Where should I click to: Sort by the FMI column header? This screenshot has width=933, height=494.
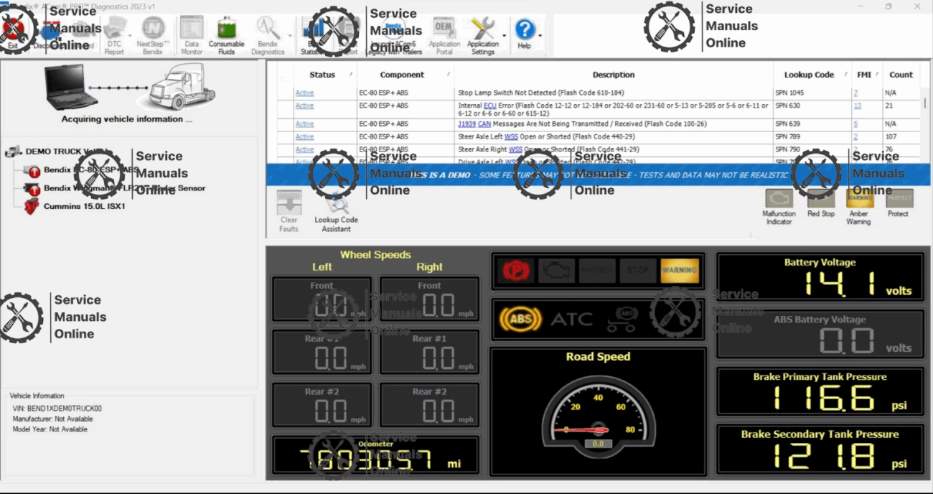click(x=865, y=75)
